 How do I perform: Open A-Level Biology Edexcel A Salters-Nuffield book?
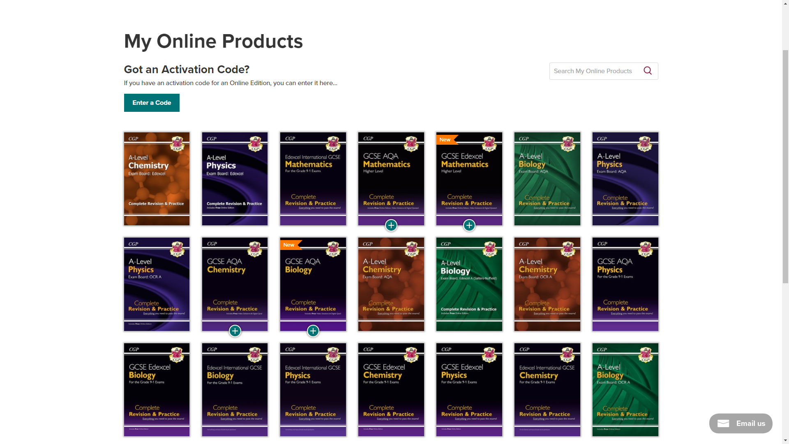pos(469,284)
